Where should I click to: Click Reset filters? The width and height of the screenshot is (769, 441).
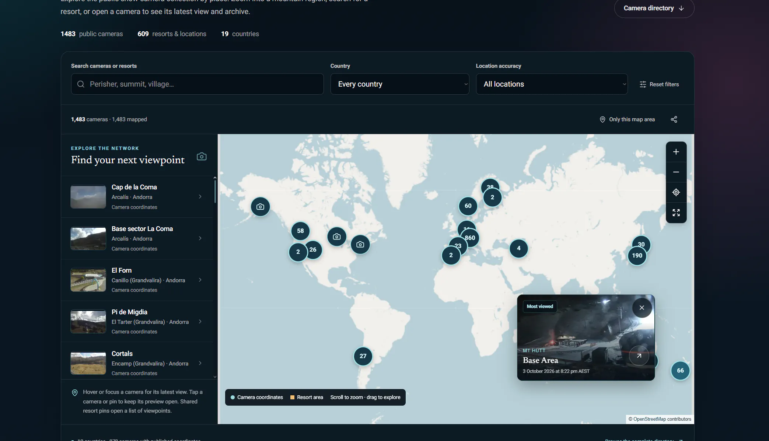[x=659, y=84]
